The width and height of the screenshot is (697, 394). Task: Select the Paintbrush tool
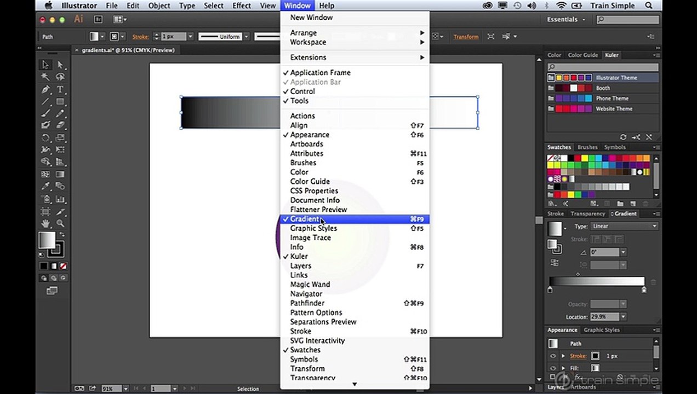click(46, 114)
